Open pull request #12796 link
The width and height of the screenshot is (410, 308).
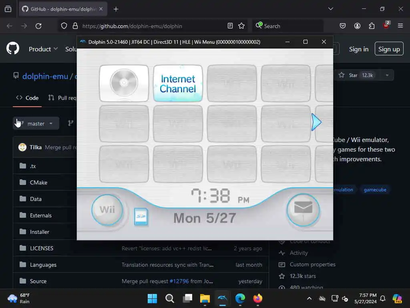pyautogui.click(x=179, y=281)
